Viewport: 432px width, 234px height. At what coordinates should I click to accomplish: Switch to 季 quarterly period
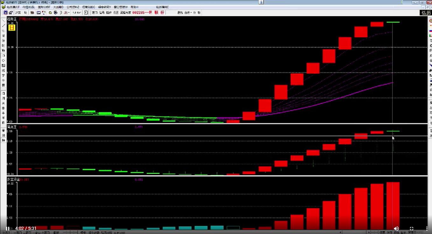click(x=3, y=108)
